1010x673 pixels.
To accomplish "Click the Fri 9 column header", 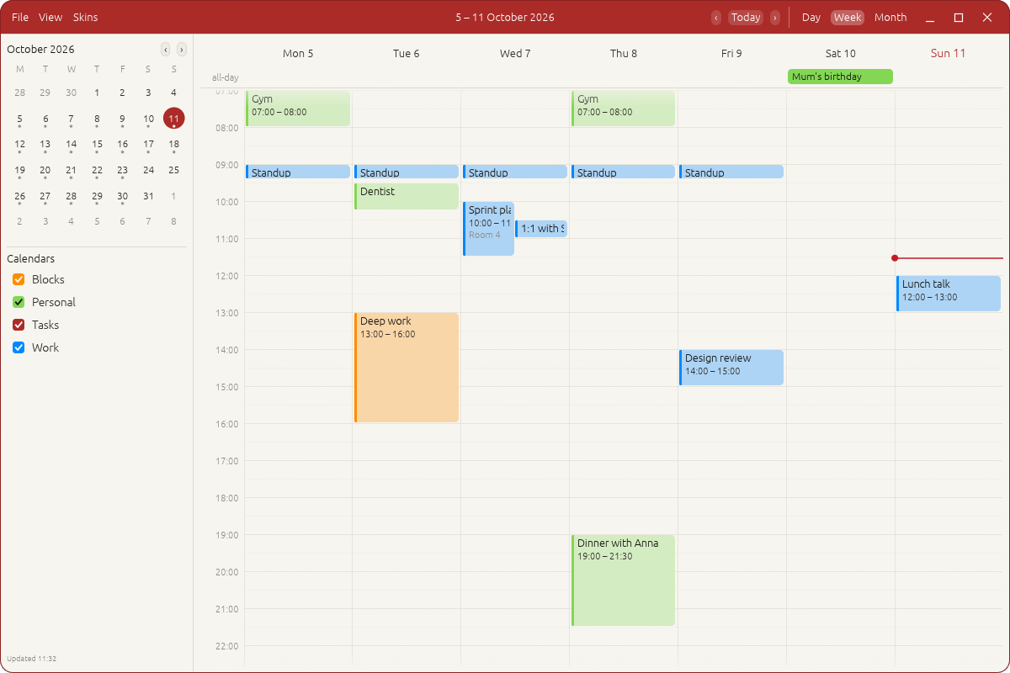I will point(732,53).
